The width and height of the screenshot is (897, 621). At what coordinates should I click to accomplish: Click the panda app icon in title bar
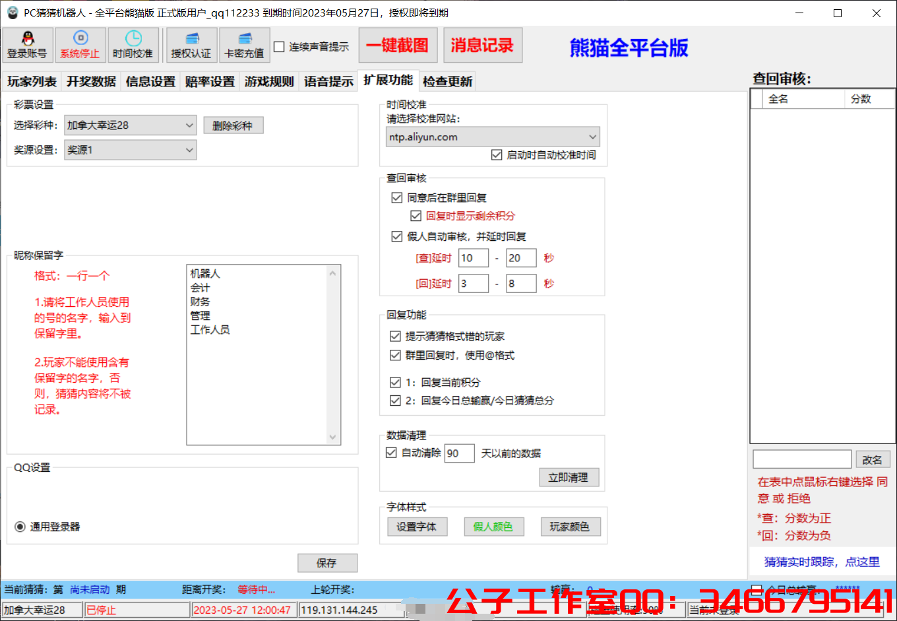(x=12, y=13)
